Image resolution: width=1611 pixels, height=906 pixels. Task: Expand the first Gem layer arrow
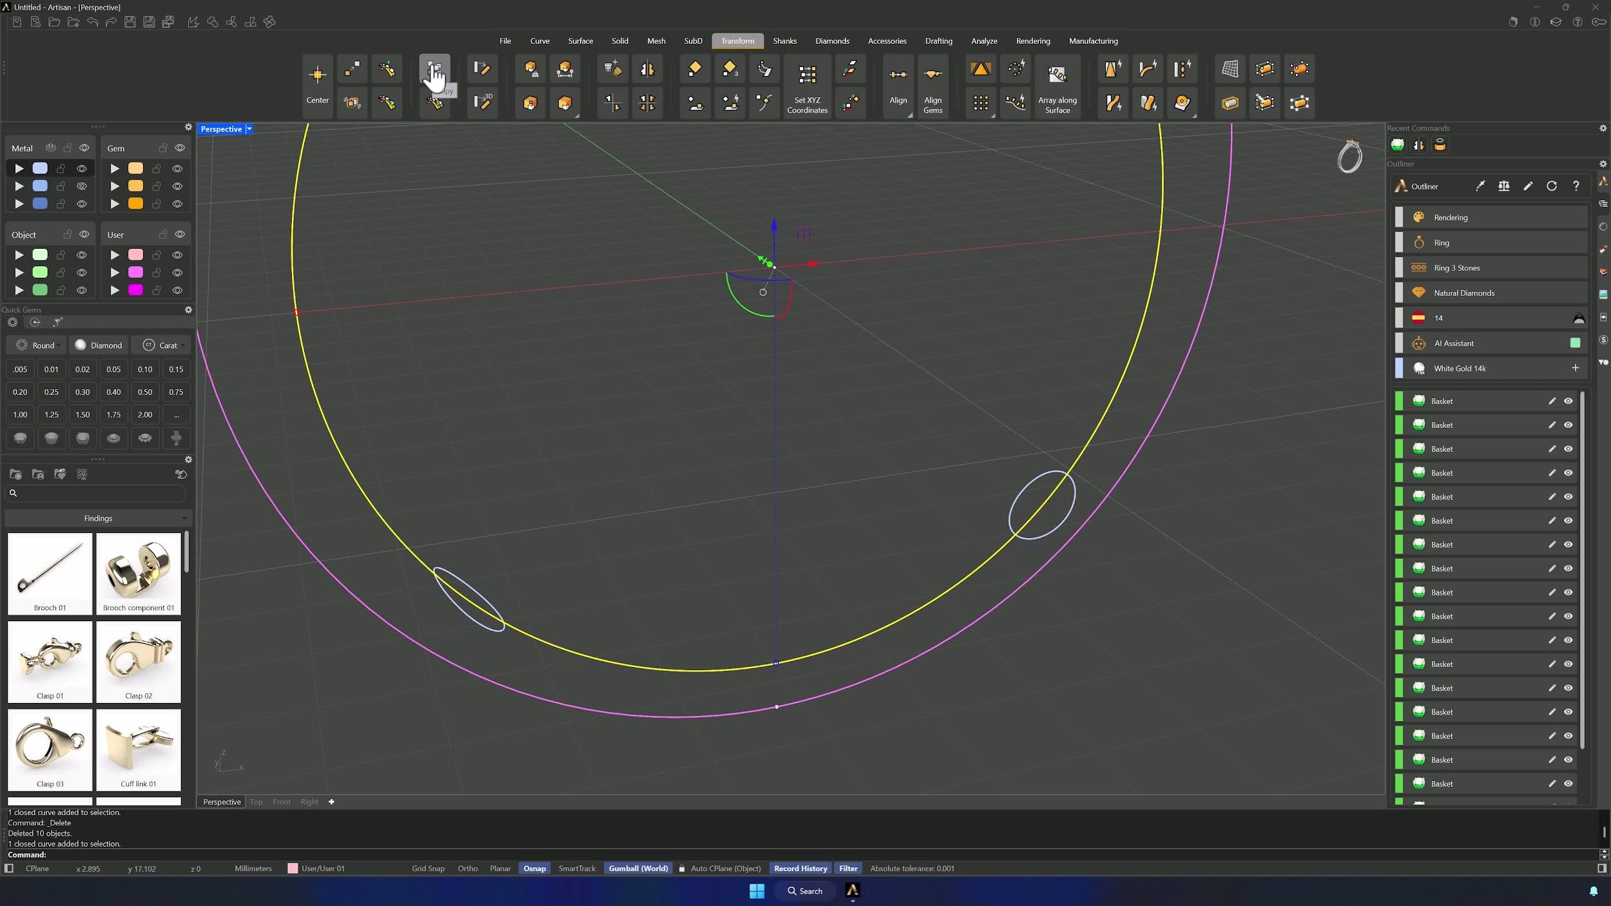115,168
